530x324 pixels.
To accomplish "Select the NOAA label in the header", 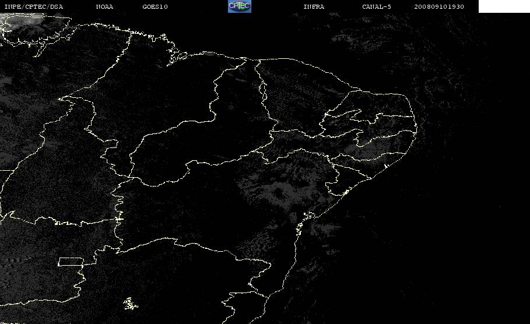I will 104,7.
